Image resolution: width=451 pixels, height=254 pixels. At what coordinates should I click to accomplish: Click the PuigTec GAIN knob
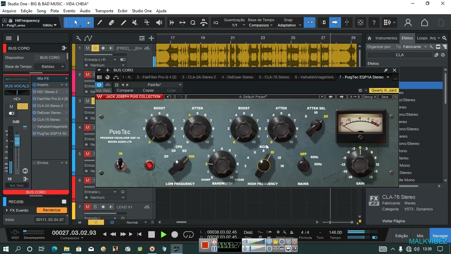click(360, 164)
